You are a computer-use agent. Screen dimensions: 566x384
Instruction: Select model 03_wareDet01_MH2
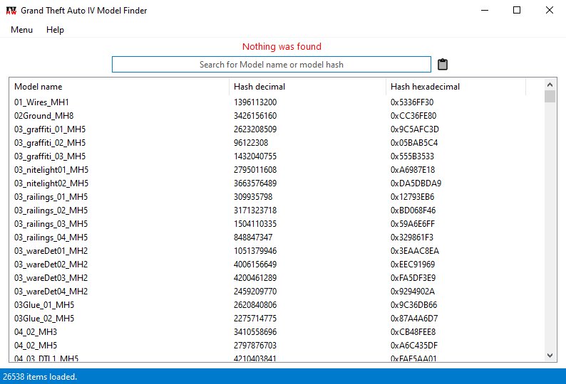pyautogui.click(x=51, y=251)
